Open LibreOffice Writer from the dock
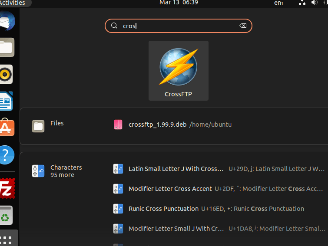This screenshot has width=328, height=246. (x=6, y=101)
